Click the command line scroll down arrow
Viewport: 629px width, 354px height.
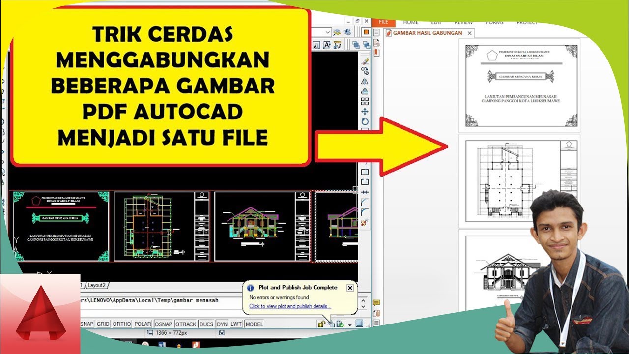(x=363, y=307)
